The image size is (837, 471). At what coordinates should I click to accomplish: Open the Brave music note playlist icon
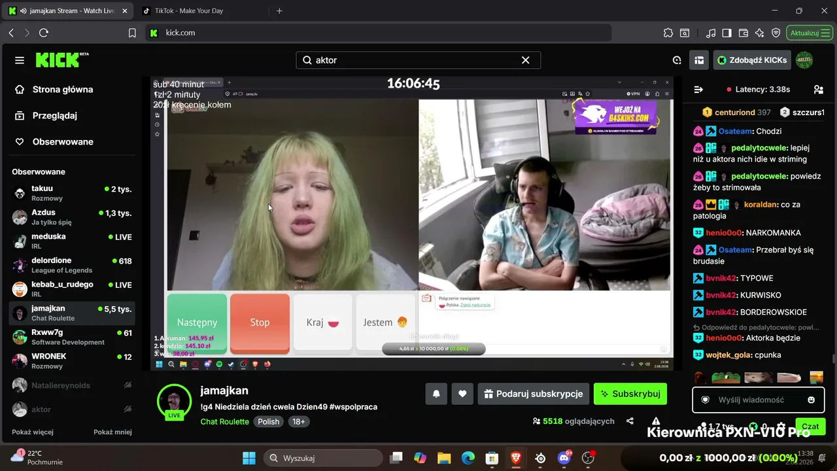711,33
